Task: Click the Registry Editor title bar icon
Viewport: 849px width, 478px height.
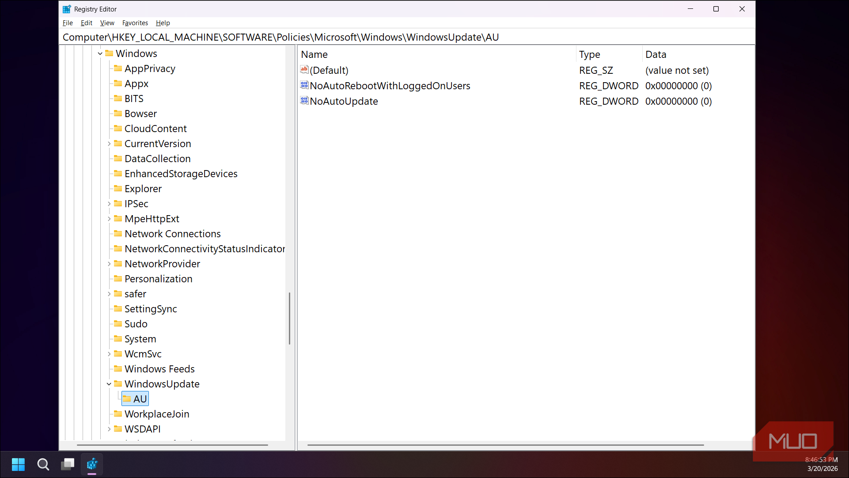Action: pos(67,9)
